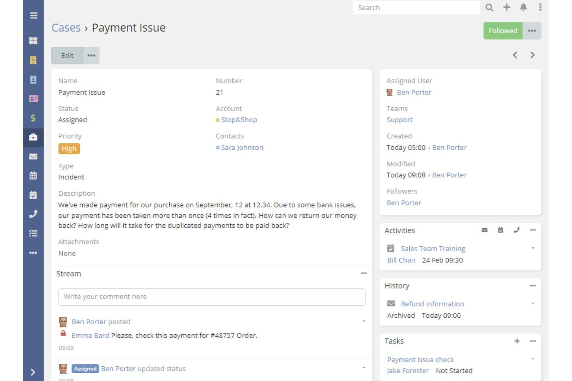The image size is (572, 381).
Task: Expand the sidebar with bottom chevron
Action: [x=33, y=372]
